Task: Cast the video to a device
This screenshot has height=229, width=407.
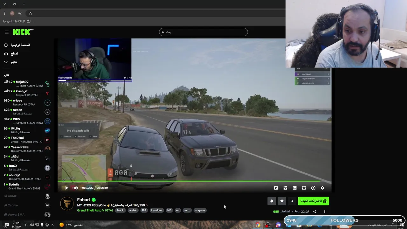Action: tap(285, 188)
